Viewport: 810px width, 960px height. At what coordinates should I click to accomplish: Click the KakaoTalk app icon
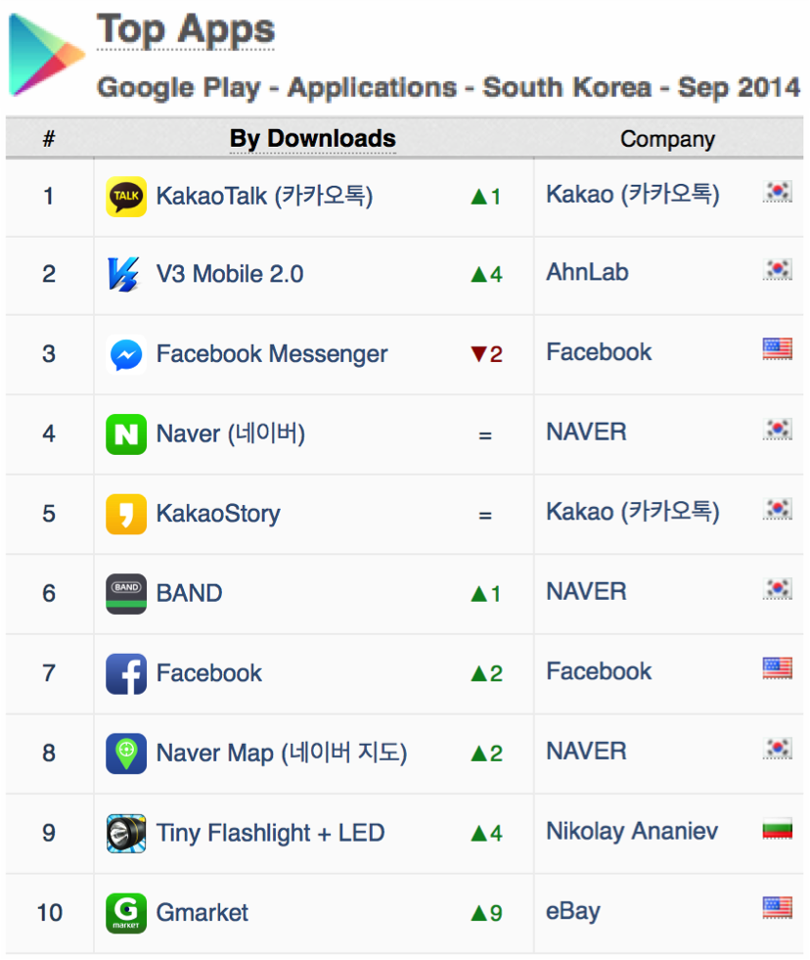tap(126, 197)
